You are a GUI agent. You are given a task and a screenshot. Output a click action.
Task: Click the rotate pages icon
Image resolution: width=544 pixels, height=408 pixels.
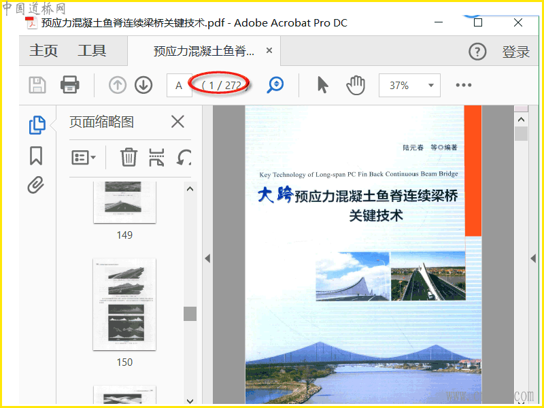click(184, 158)
